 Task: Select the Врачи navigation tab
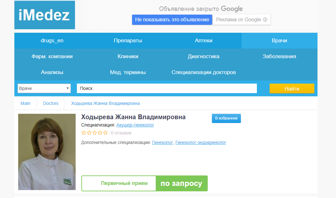(279, 41)
